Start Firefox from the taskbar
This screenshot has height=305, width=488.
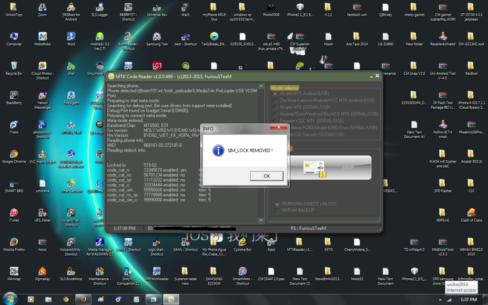pyautogui.click(x=83, y=299)
